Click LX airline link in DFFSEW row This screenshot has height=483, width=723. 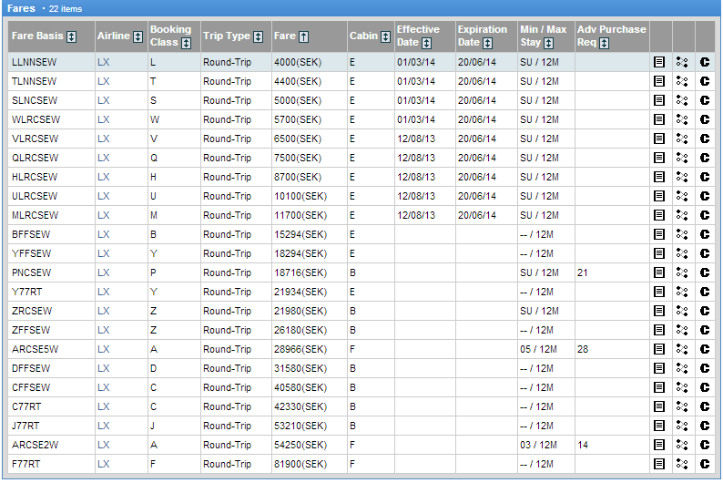(x=103, y=368)
